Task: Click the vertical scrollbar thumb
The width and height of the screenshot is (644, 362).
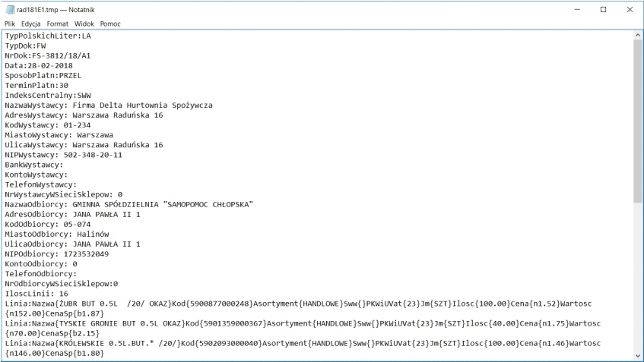Action: [x=638, y=121]
